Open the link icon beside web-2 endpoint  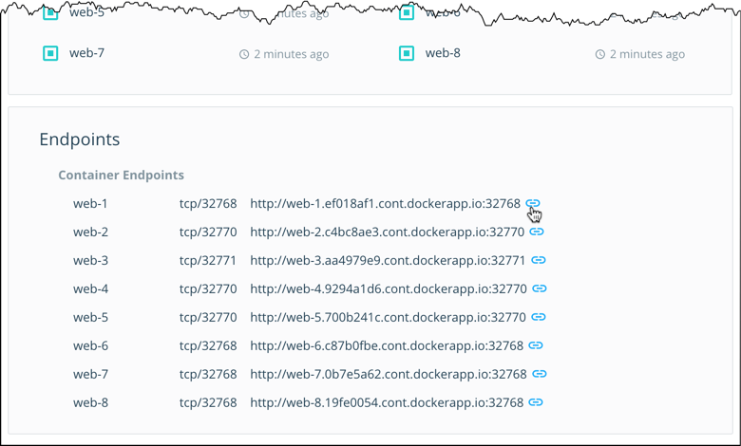pyautogui.click(x=536, y=232)
